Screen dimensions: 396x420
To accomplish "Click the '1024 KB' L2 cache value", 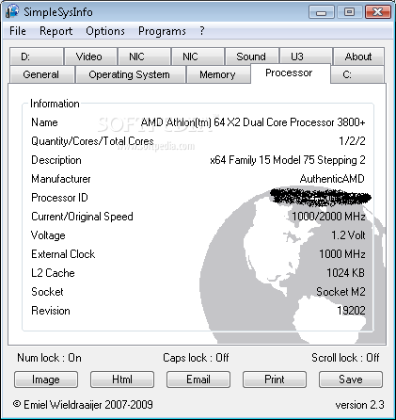I will (346, 273).
